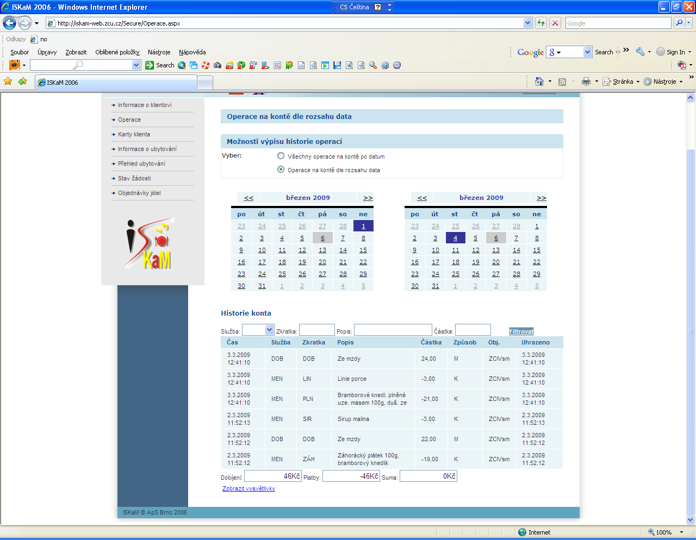Screen dimensions: 696x540
Task: Click the RSS feeds icon
Action: coord(562,81)
